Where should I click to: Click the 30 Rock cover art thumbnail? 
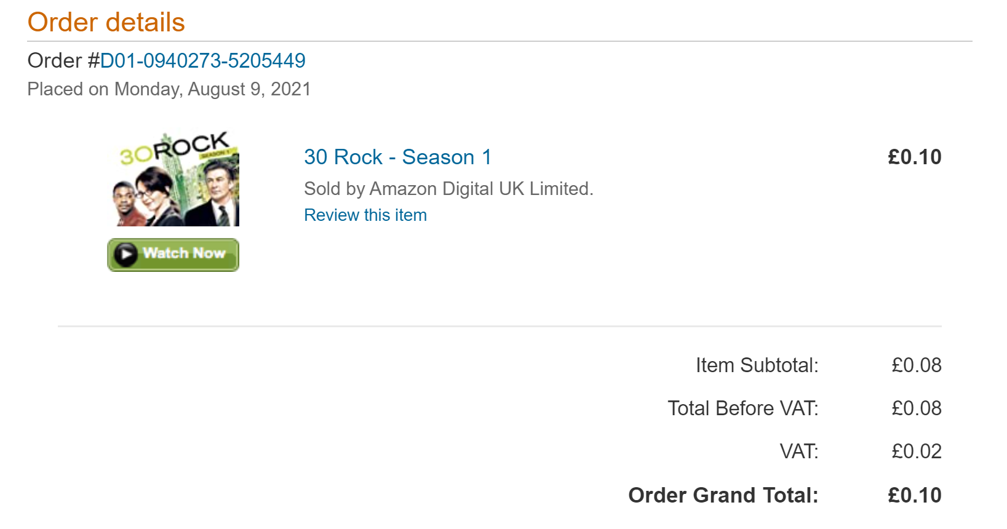[175, 179]
